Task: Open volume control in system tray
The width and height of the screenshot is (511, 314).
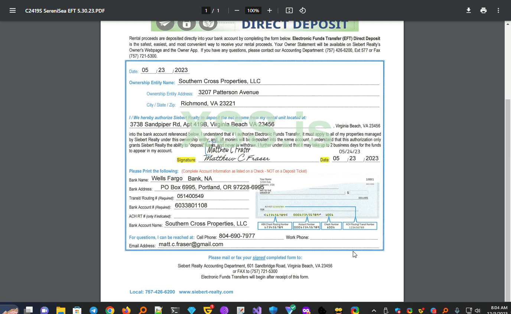Action: coord(478,310)
